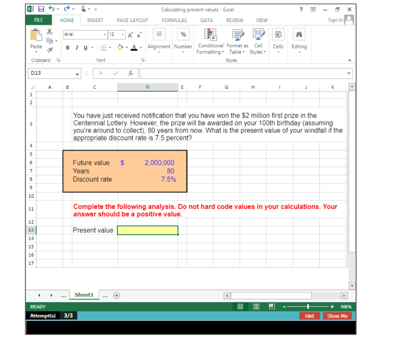Click the Show Me button
395x339 pixels.
coord(337,315)
